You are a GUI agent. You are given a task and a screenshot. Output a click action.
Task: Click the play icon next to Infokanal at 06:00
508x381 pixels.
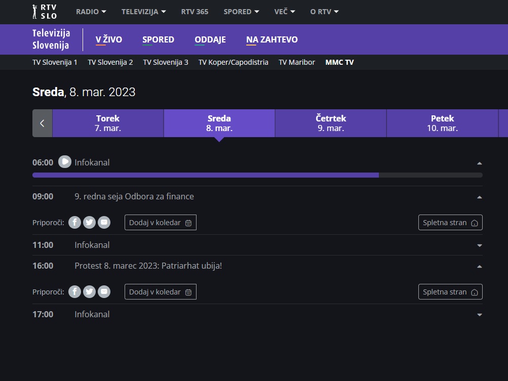coord(64,162)
